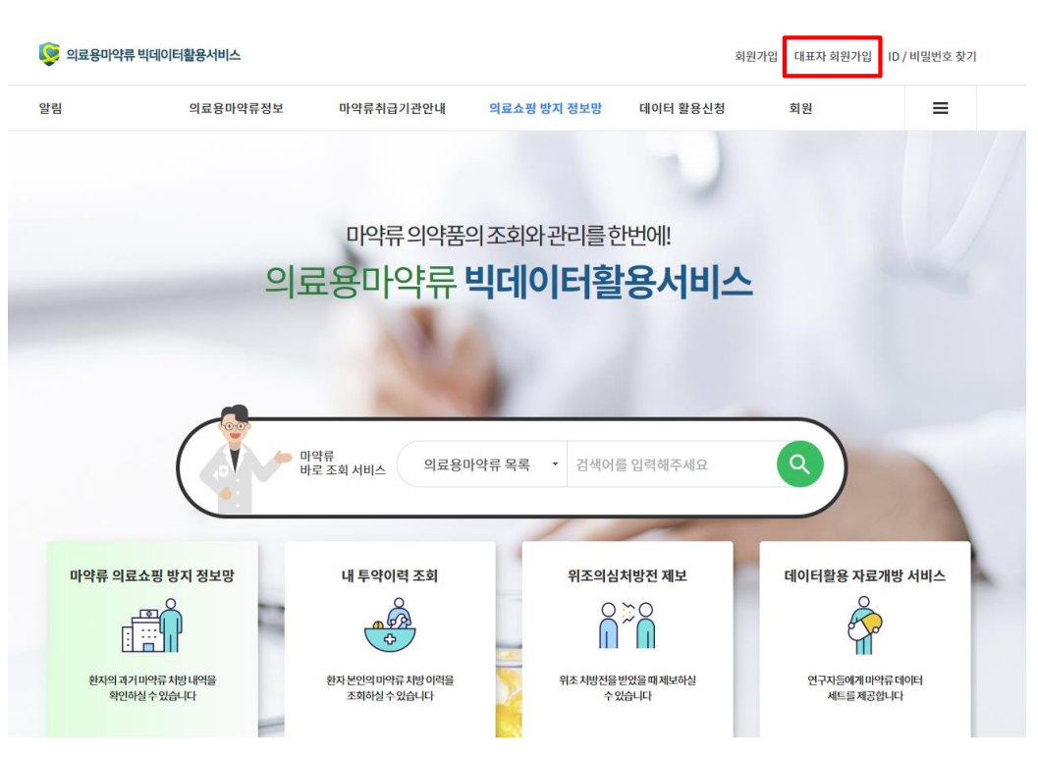Open the hamburger menu icon
Image resolution: width=1038 pixels, height=762 pixels.
[940, 108]
